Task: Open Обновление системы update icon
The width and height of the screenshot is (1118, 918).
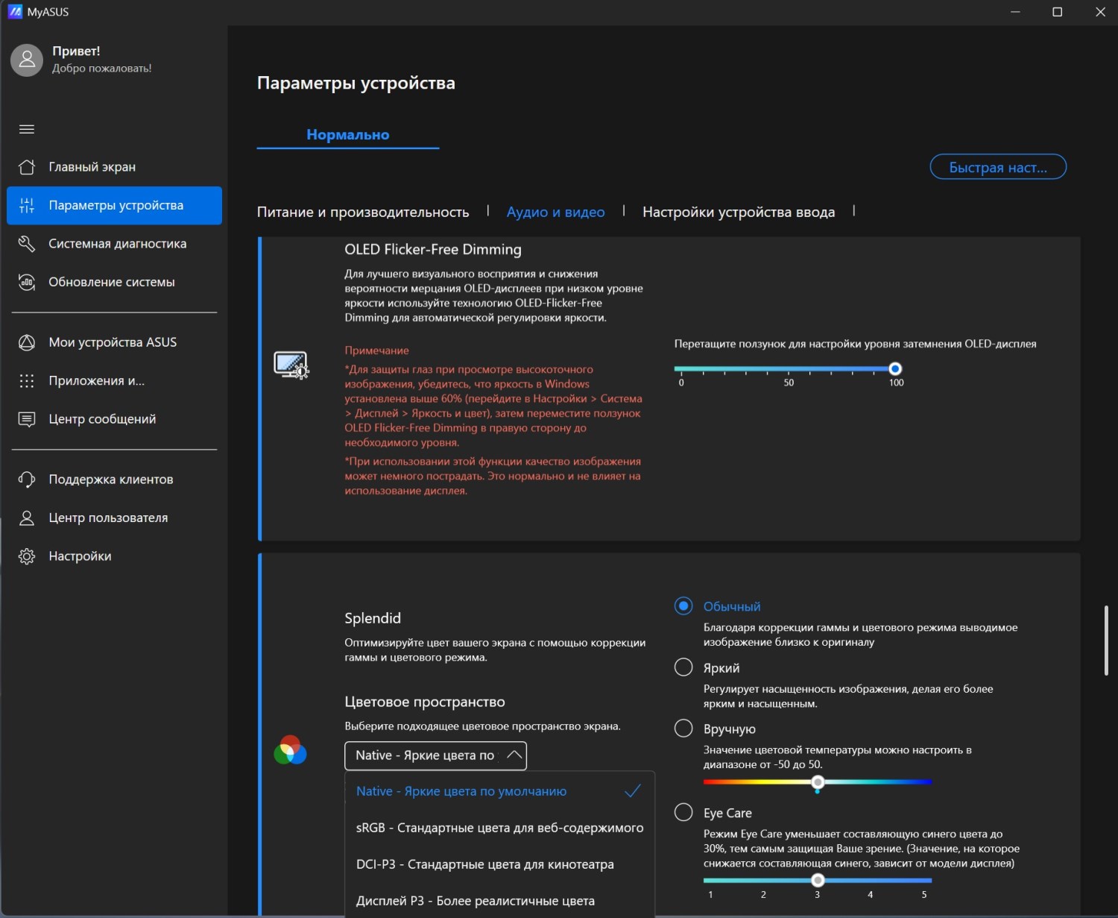Action: pos(27,282)
